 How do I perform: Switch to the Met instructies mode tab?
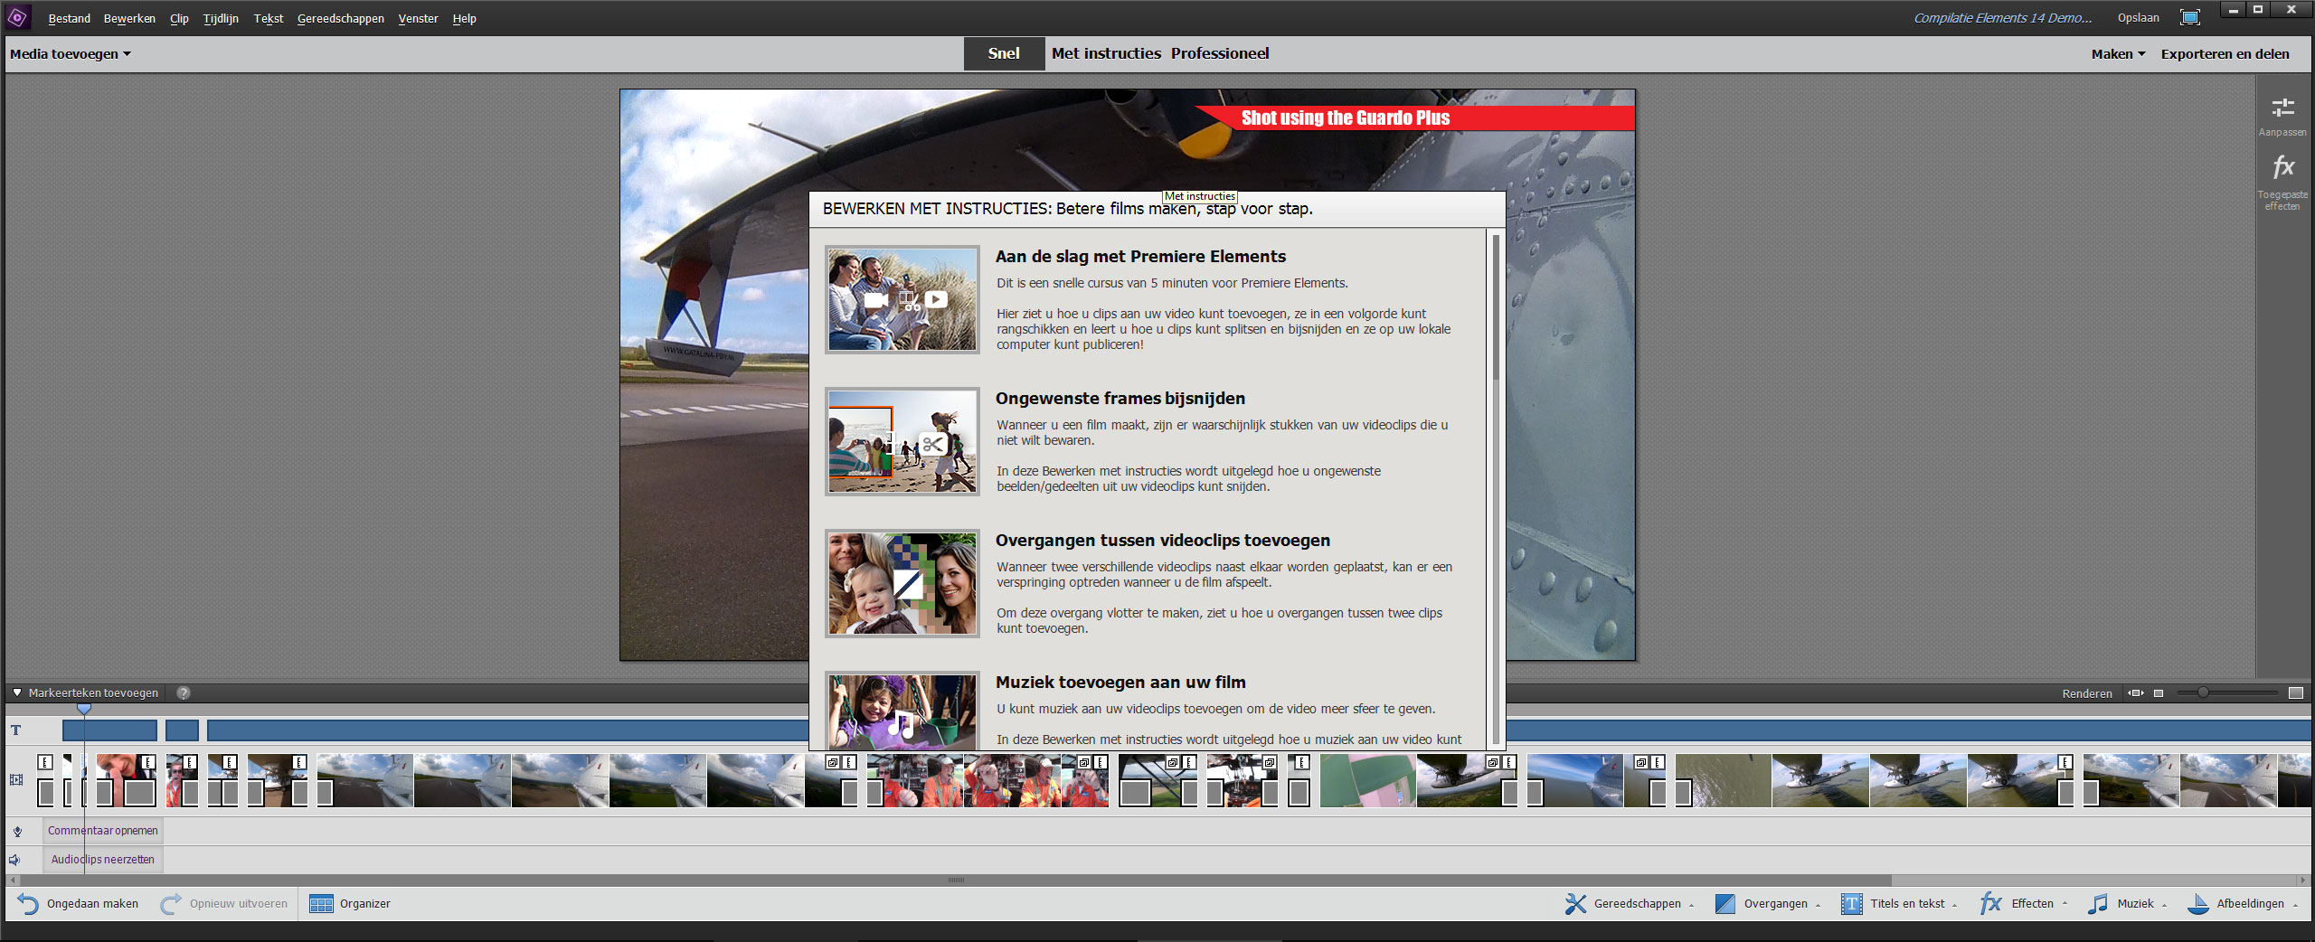[1106, 53]
